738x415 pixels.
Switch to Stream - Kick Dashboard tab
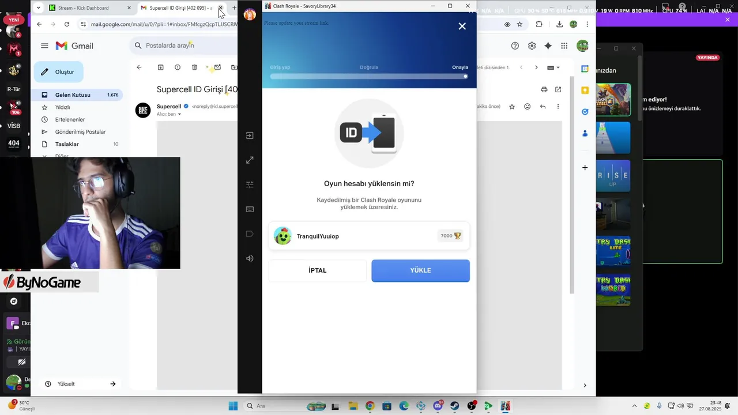pyautogui.click(x=90, y=8)
